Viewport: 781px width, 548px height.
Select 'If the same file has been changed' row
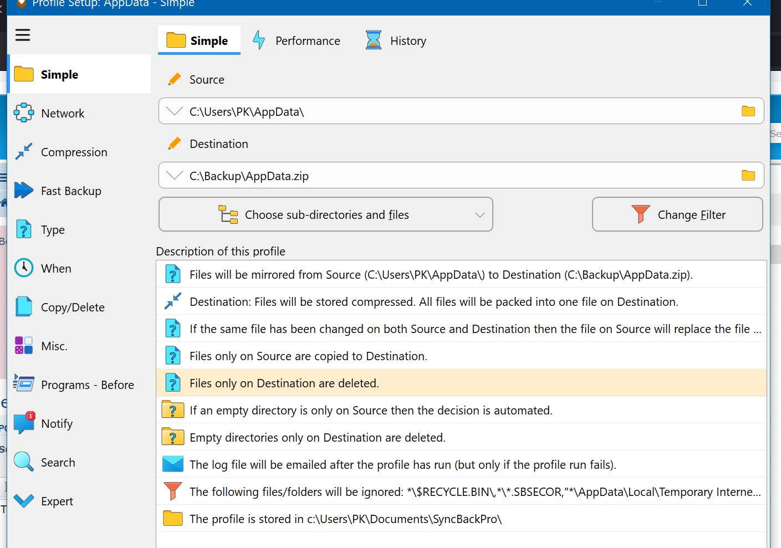tap(462, 329)
